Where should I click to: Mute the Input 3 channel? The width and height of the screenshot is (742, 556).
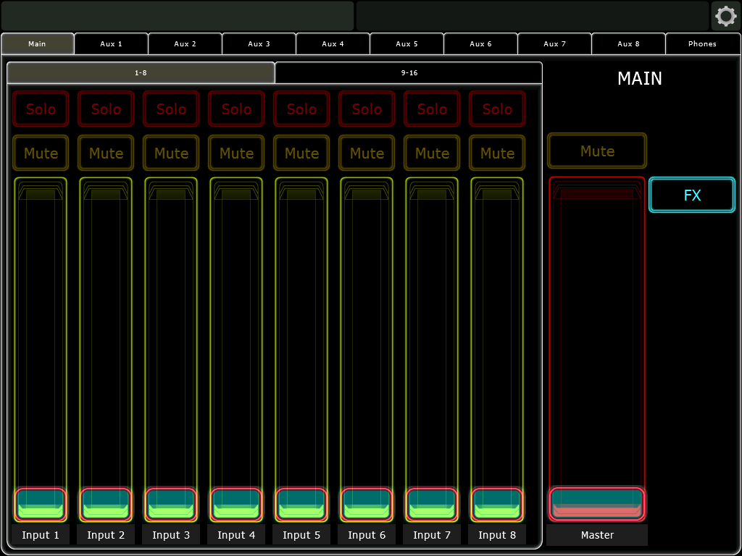(x=171, y=153)
